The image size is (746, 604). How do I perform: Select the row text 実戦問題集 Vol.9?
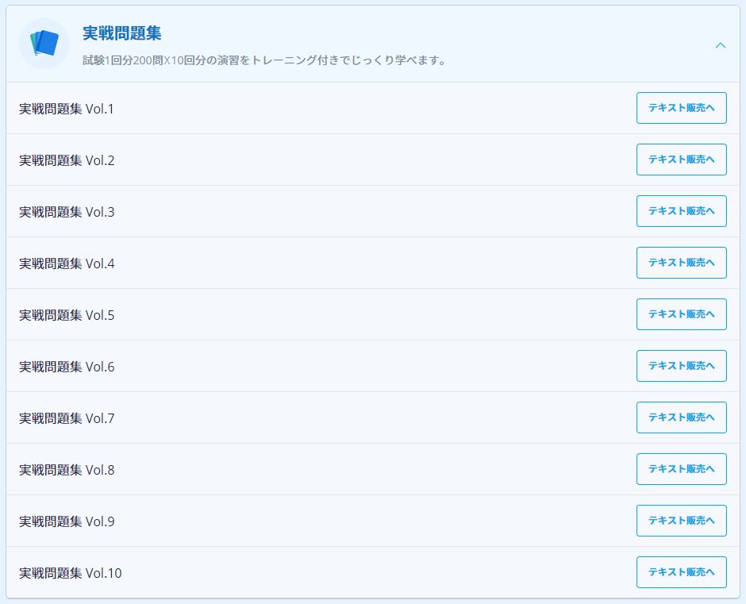click(x=67, y=521)
